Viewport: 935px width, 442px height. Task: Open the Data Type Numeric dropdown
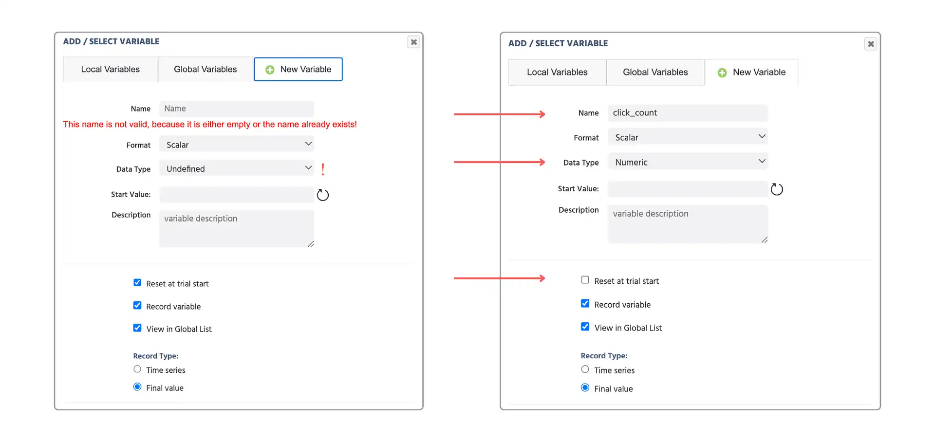pyautogui.click(x=688, y=162)
